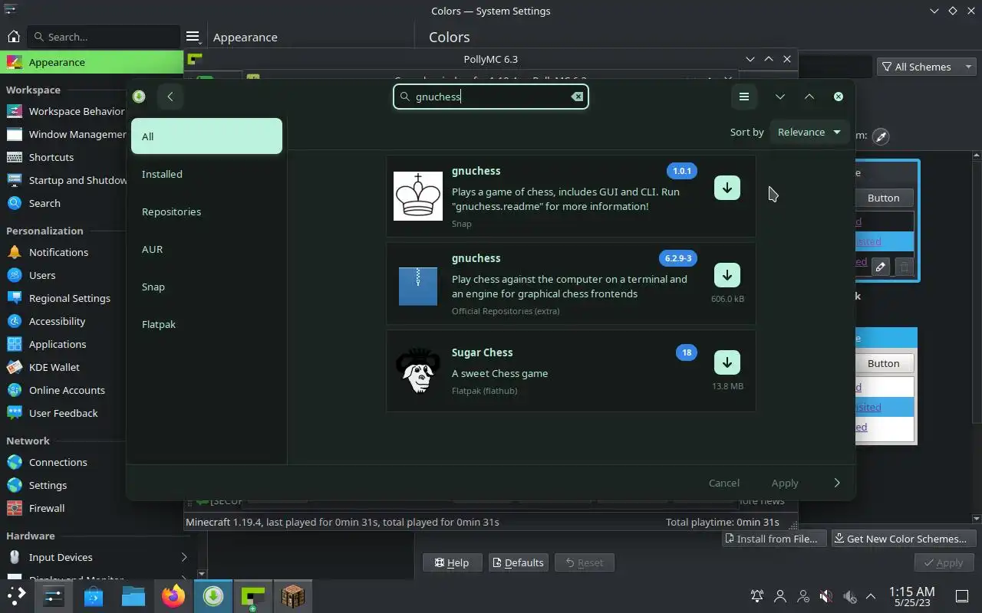Open System Settings home icon

(13, 37)
